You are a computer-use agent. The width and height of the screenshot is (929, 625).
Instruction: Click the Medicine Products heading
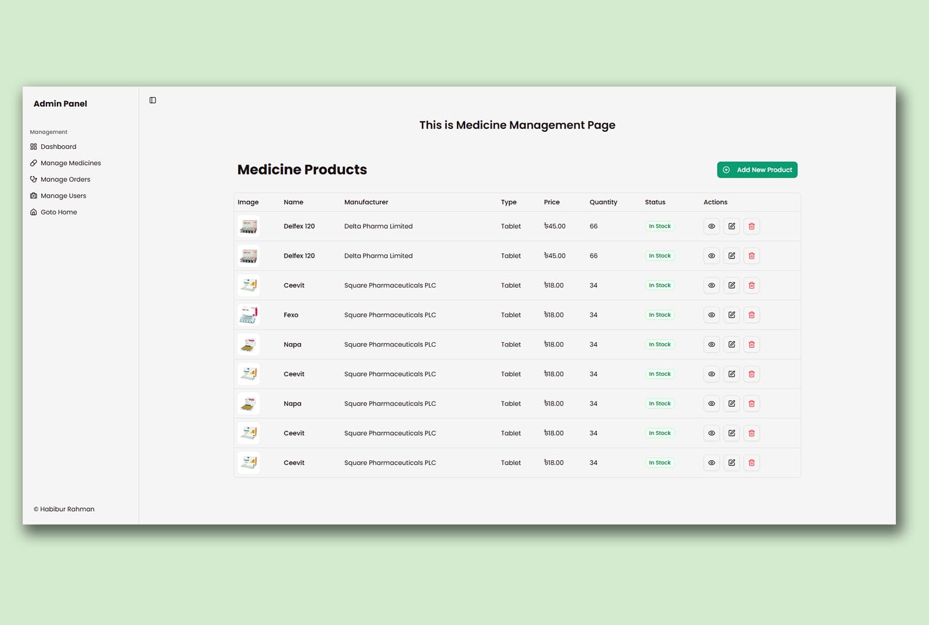(302, 170)
